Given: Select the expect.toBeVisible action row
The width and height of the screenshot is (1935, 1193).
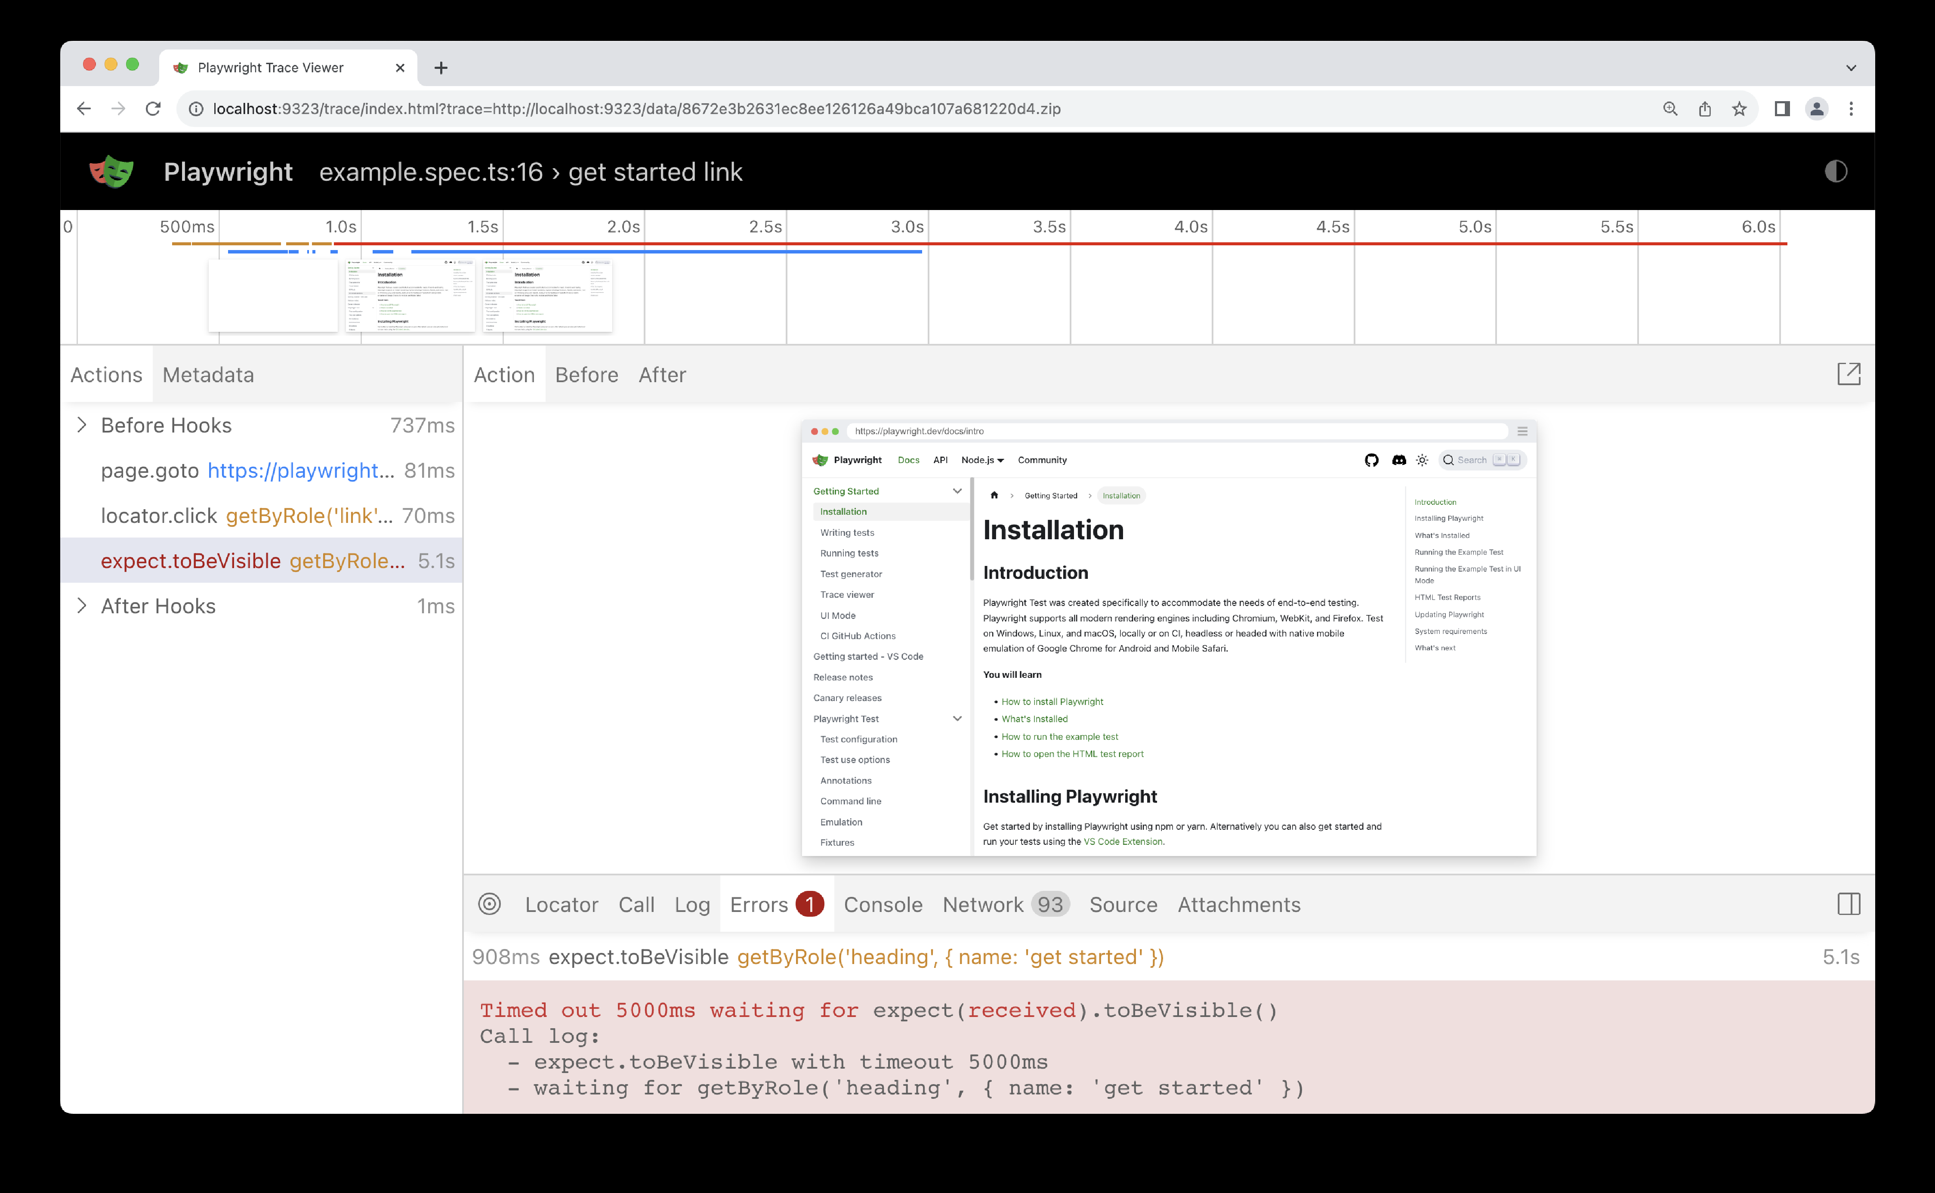Looking at the screenshot, I should [x=262, y=561].
